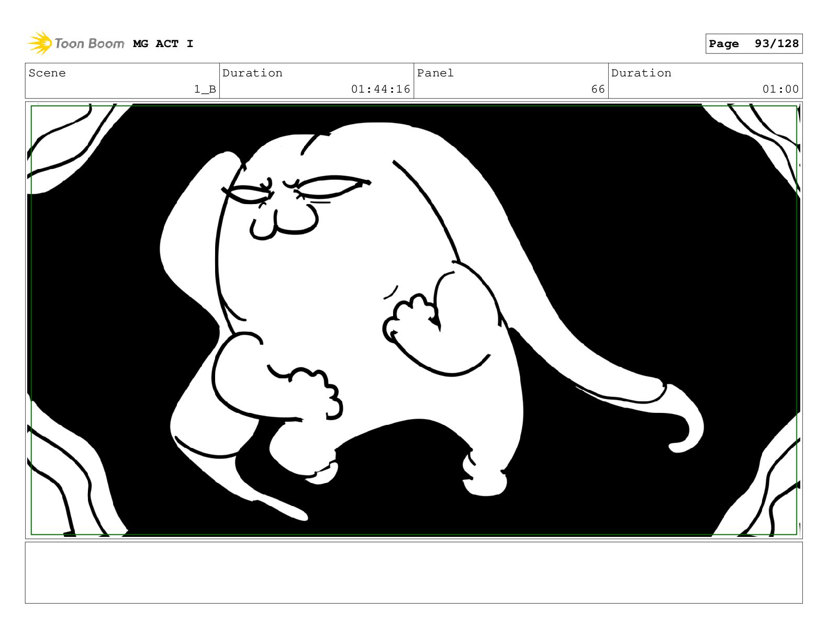This screenshot has height=641, width=828.
Task: Click the panel number '66'
Action: point(598,89)
